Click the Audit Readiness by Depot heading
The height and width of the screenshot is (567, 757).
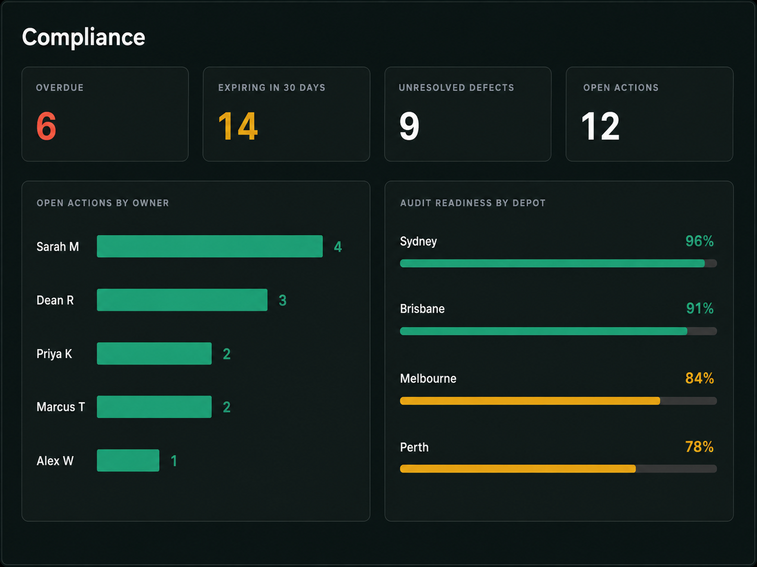[x=473, y=203]
